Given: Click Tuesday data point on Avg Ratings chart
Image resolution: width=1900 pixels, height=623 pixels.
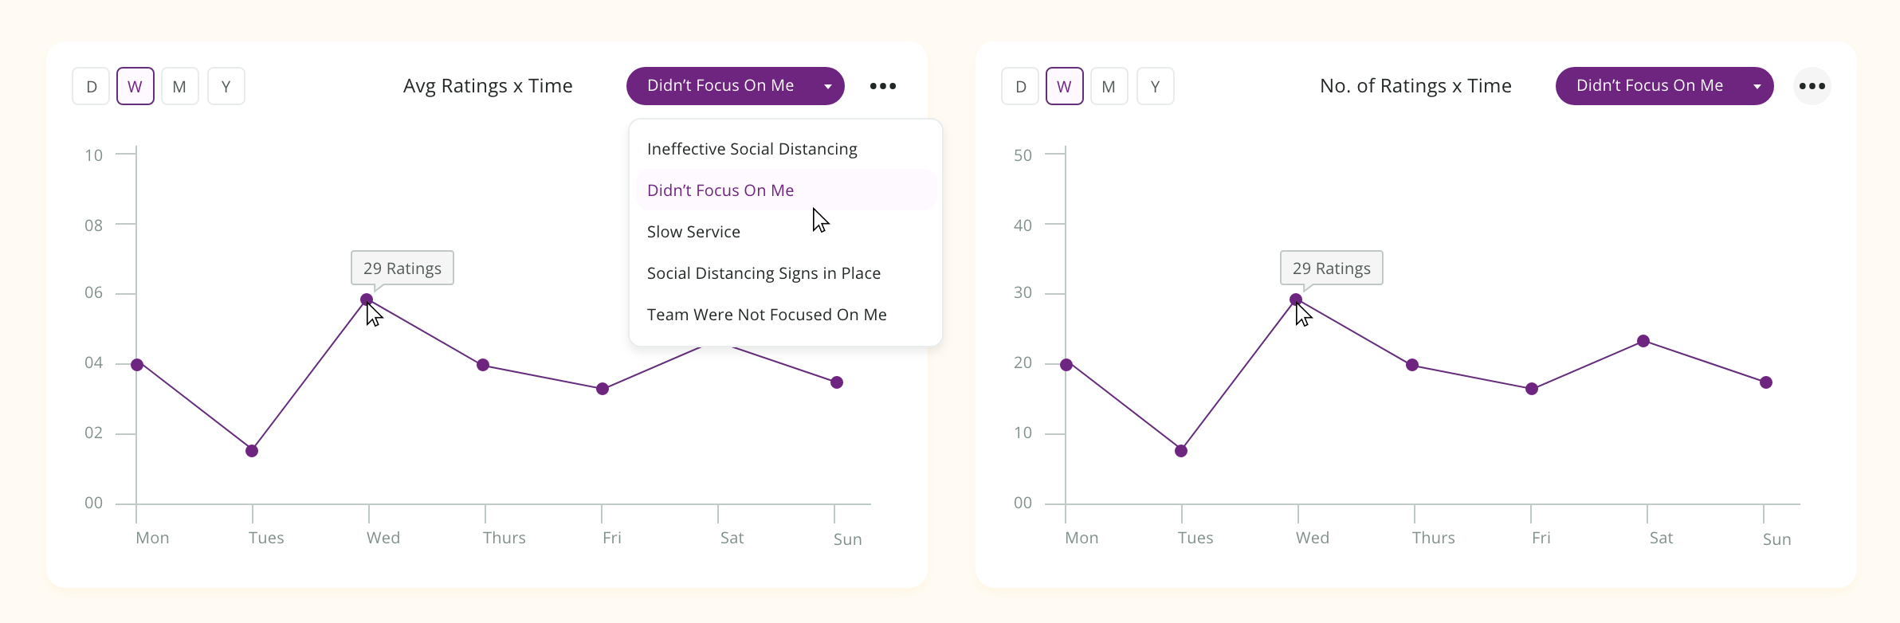Looking at the screenshot, I should (252, 451).
